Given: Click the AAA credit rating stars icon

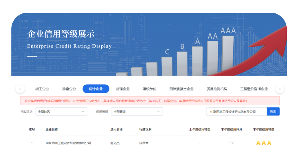Looking at the screenshot, I should coord(264,143).
